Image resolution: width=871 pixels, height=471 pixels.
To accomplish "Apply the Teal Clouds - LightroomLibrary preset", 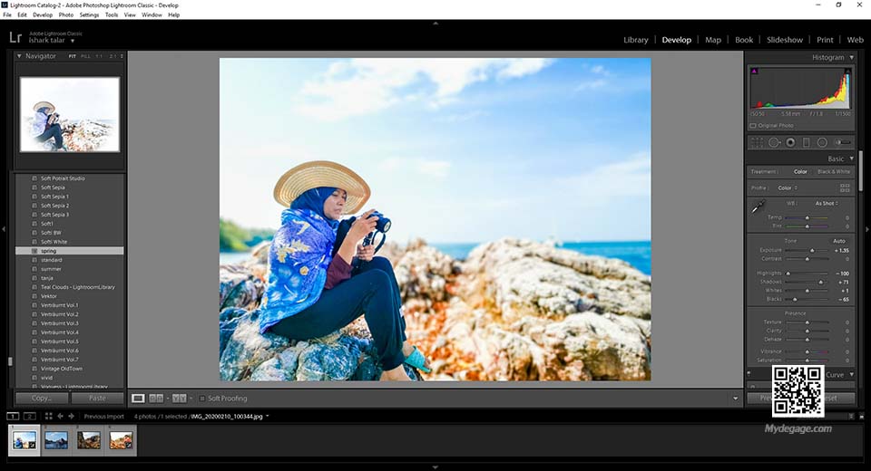I will tap(78, 287).
